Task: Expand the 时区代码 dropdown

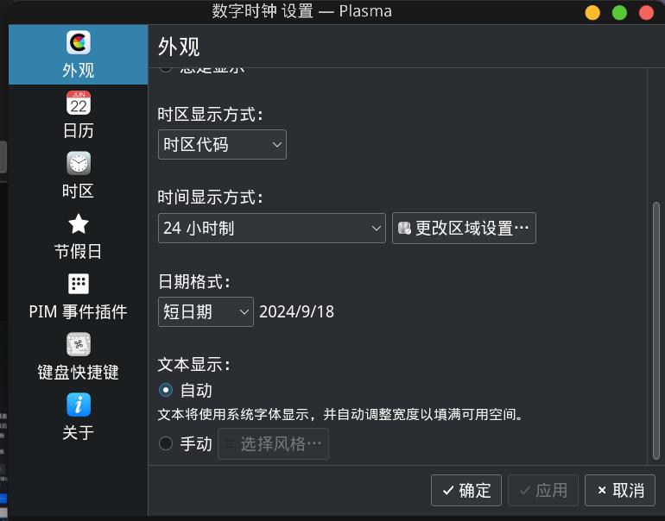Action: pos(222,144)
